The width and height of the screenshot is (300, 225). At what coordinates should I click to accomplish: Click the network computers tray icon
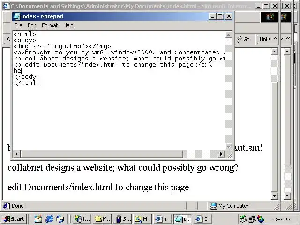point(252,219)
